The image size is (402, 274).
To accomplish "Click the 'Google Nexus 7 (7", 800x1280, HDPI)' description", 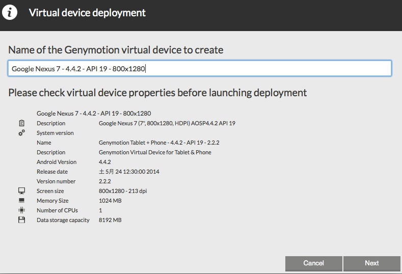I will (x=167, y=123).
